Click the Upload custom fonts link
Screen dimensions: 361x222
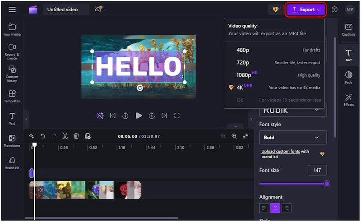(x=281, y=152)
